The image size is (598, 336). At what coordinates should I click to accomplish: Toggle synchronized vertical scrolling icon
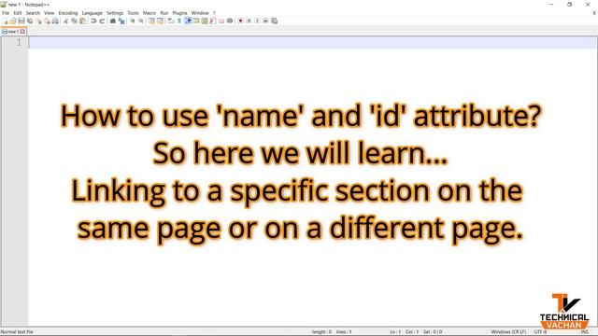(151, 21)
